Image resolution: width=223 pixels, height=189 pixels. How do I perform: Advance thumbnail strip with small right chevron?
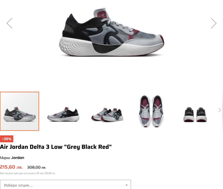pos(219,110)
